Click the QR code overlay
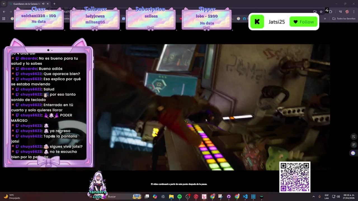Image resolution: width=358 pixels, height=201 pixels. click(x=295, y=177)
